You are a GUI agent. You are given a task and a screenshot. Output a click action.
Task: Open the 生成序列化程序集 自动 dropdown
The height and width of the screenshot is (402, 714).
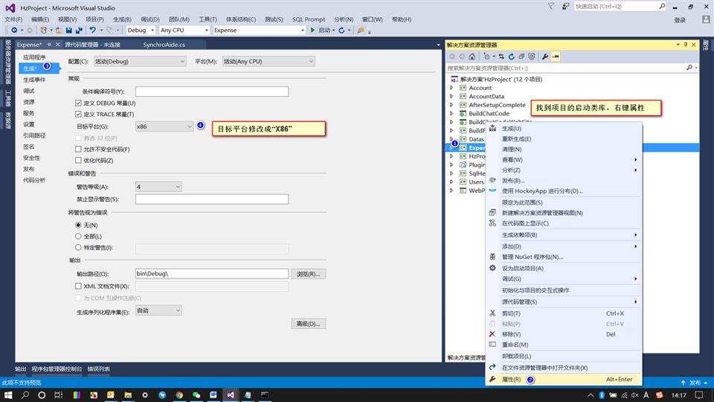[158, 310]
